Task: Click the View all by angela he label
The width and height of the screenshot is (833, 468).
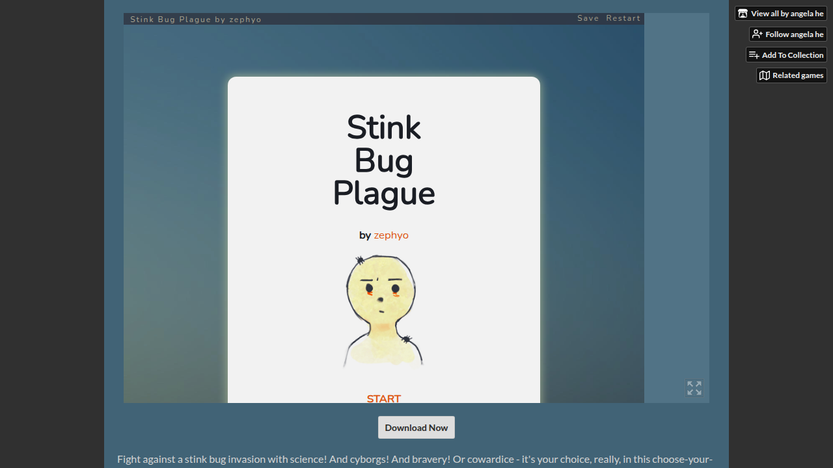Action: (787, 14)
